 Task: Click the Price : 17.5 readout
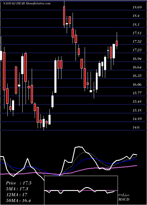coord(19,183)
